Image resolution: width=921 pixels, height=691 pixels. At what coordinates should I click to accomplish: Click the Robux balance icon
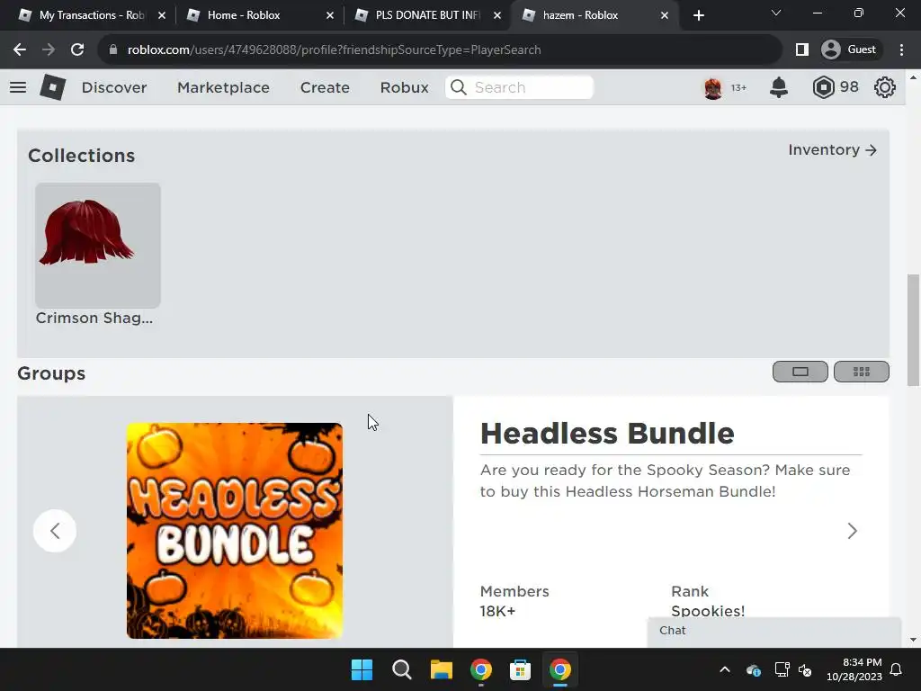(824, 87)
